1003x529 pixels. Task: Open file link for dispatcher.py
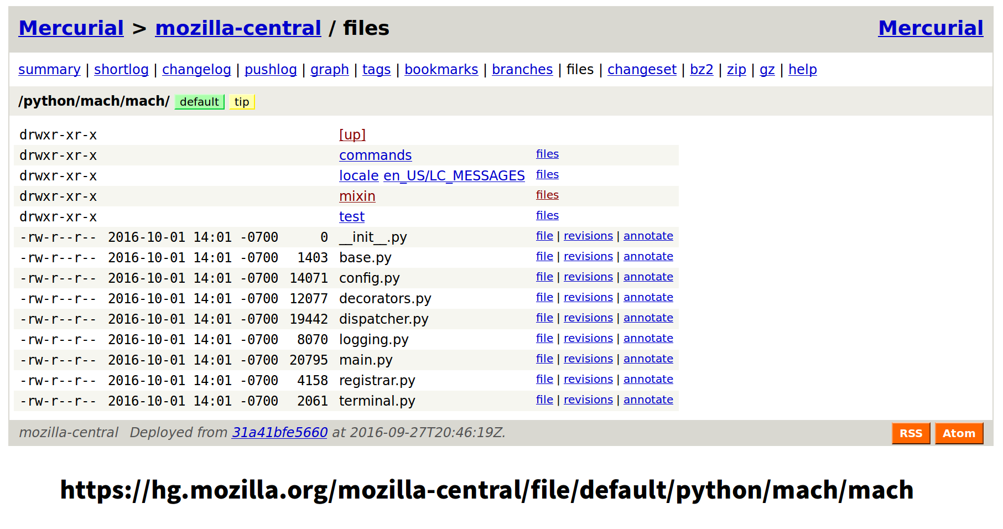(544, 318)
